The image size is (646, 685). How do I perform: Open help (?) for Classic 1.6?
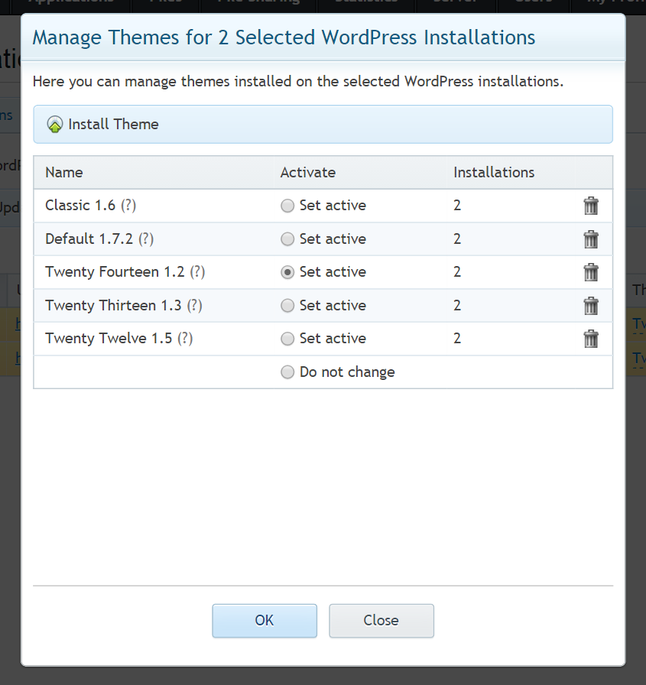128,206
